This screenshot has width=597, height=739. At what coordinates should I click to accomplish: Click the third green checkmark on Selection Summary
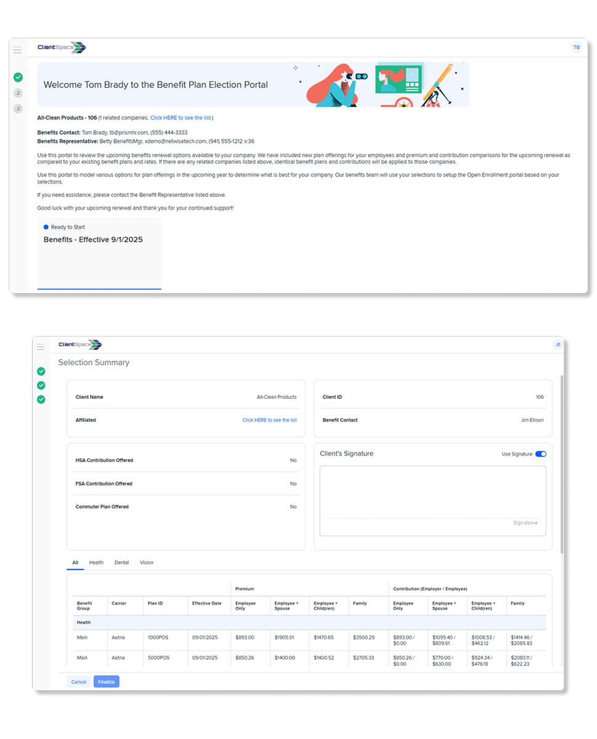pos(41,399)
